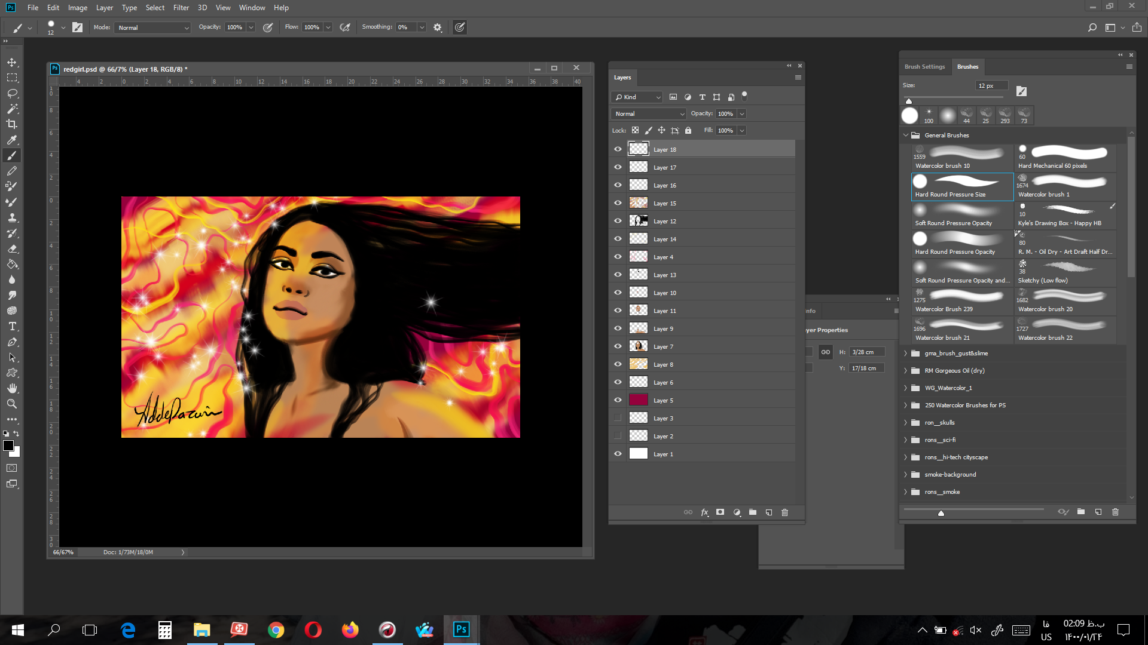Collapse the General Brushes folder
The image size is (1148, 645).
click(x=906, y=135)
